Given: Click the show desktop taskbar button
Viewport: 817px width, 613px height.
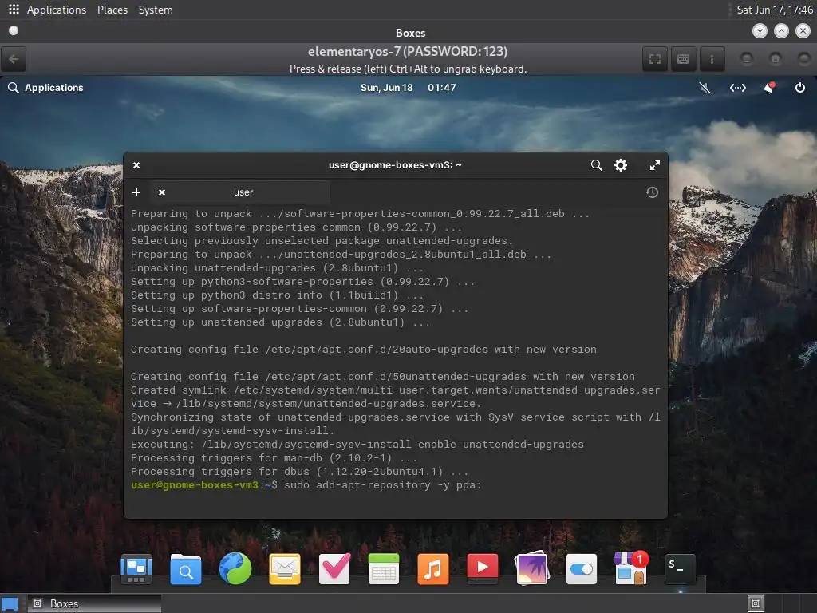Looking at the screenshot, I should pyautogui.click(x=10, y=603).
